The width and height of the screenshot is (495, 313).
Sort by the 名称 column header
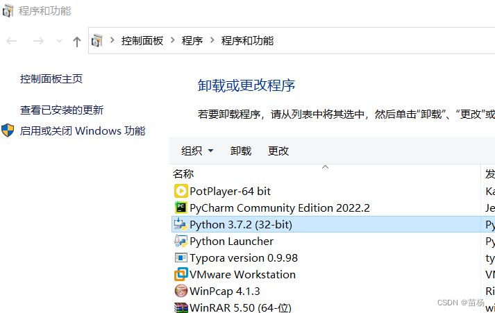[325, 174]
